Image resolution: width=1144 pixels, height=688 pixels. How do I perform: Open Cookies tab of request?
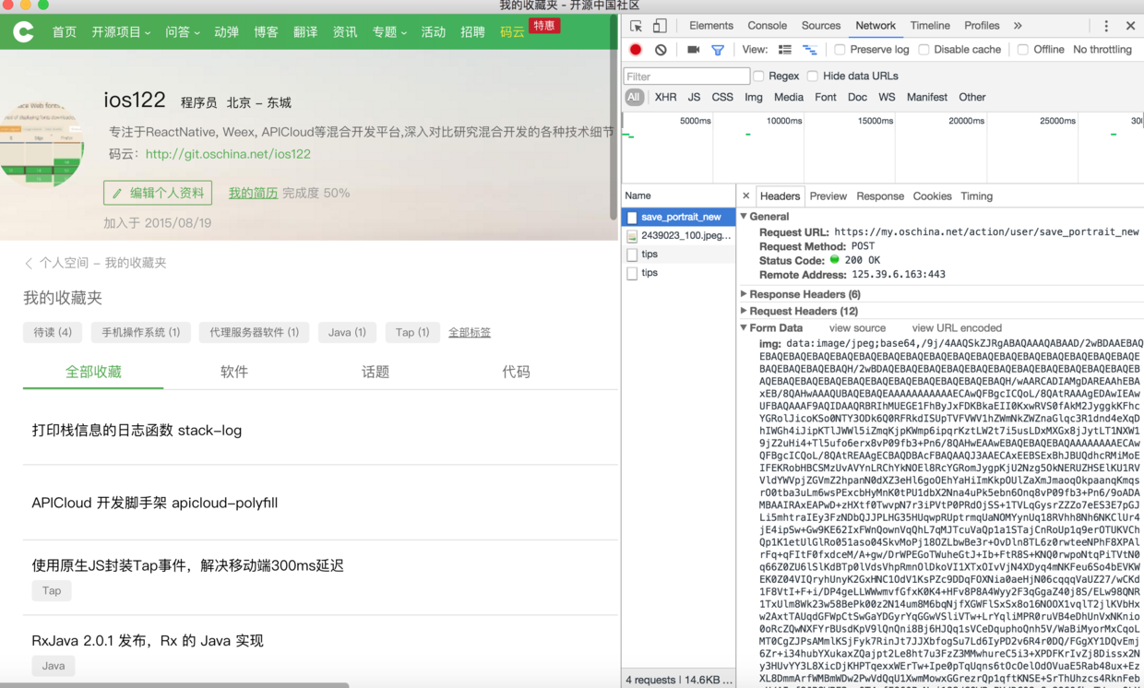(x=932, y=196)
